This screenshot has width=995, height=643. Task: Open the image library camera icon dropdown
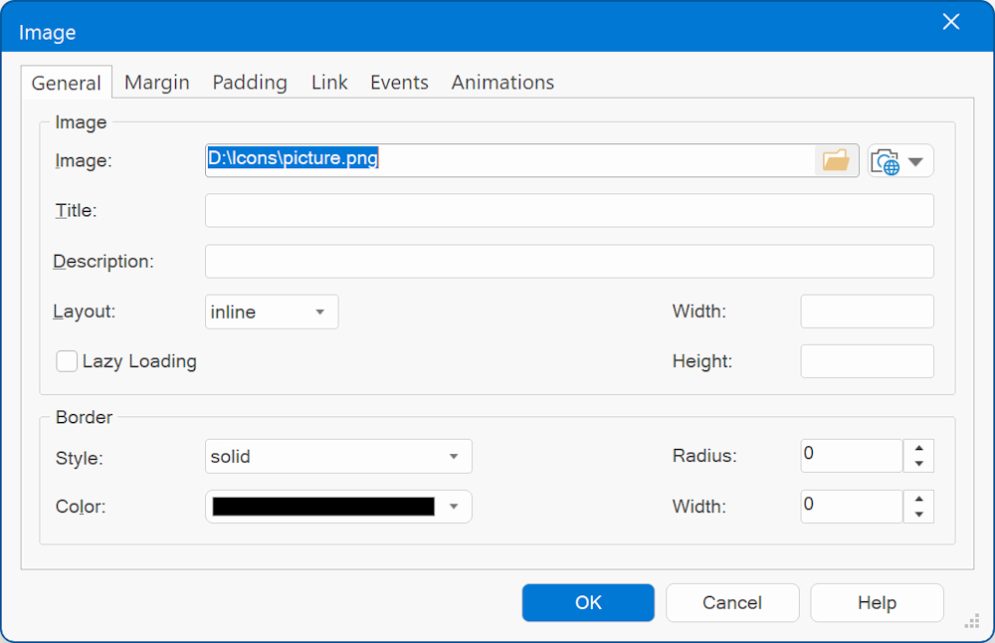[900, 161]
